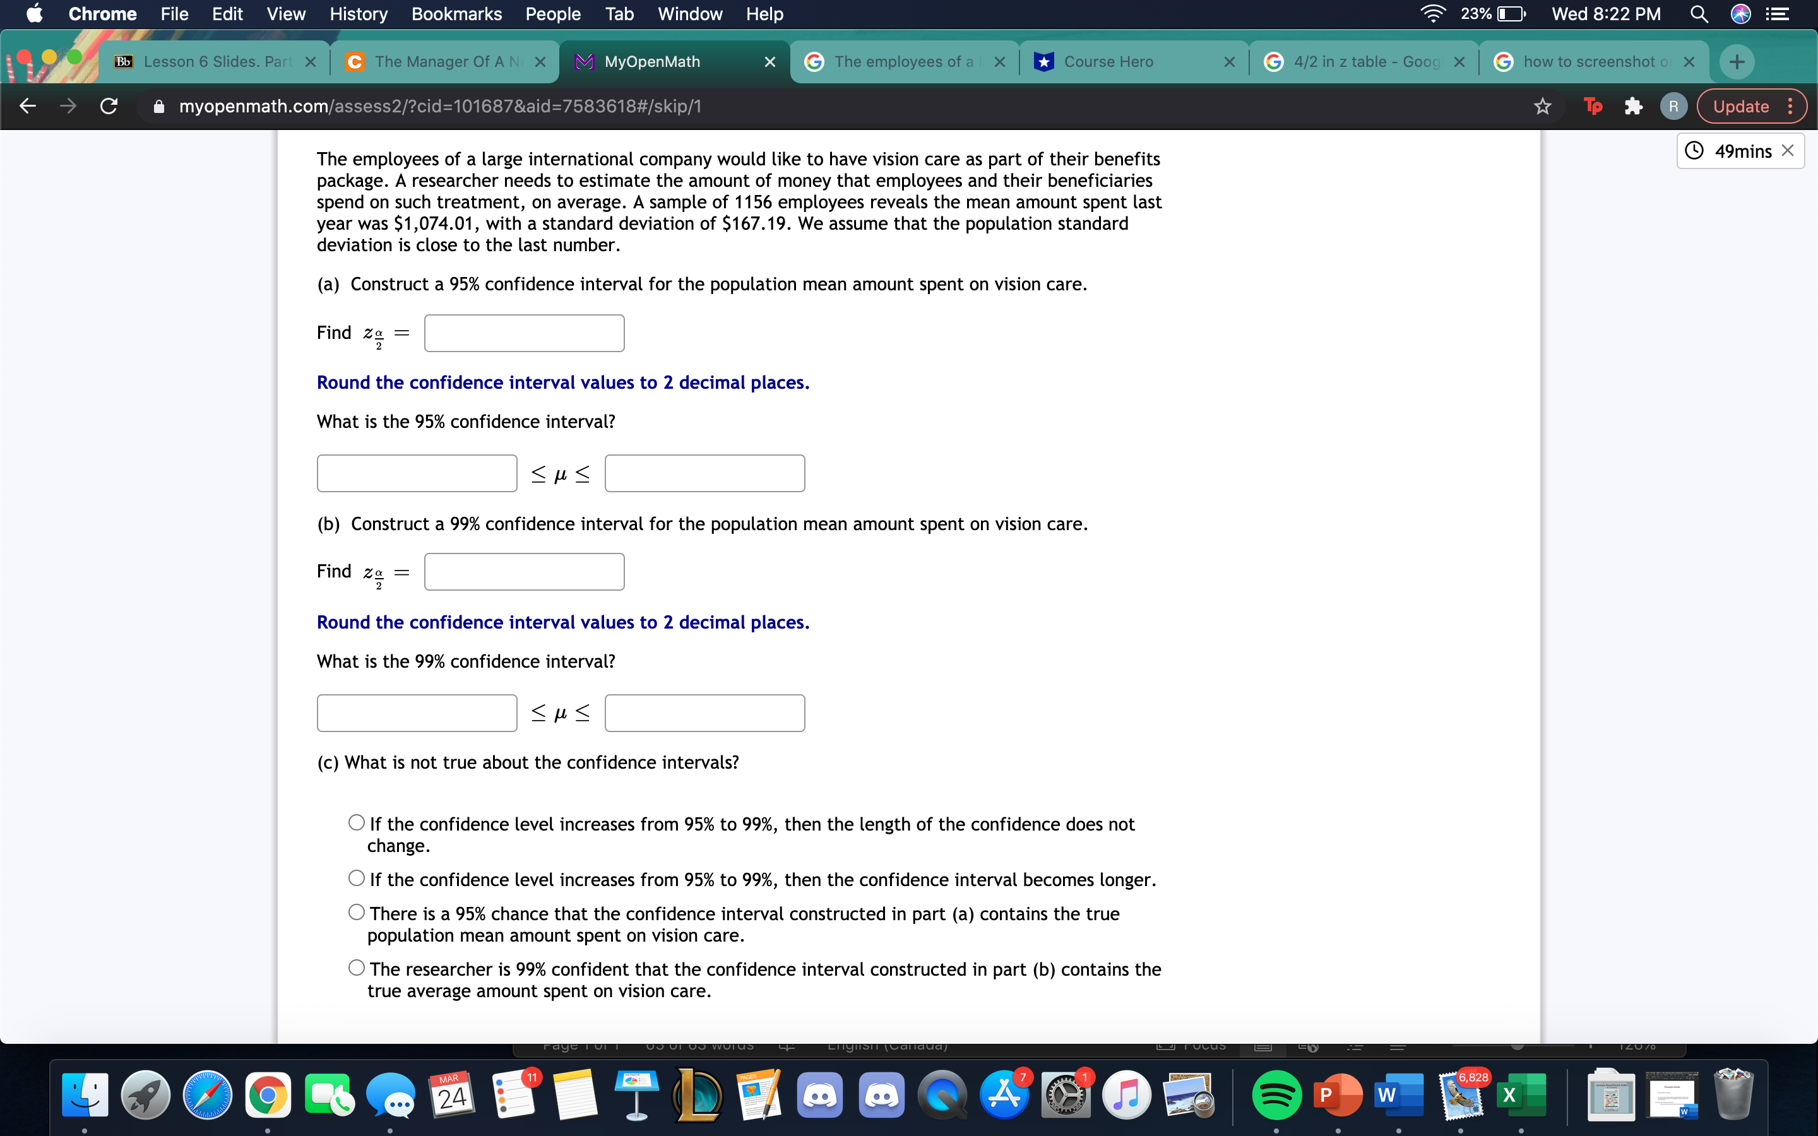Open a new browser tab with the plus button

coord(1736,62)
